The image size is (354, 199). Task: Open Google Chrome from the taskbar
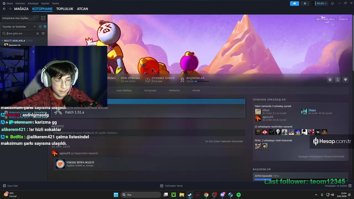click(x=206, y=195)
